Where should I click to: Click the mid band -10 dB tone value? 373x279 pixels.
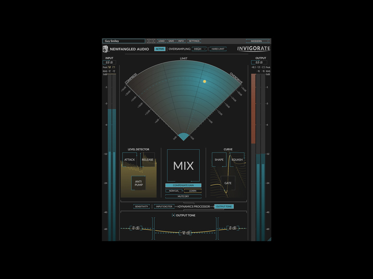185,233
